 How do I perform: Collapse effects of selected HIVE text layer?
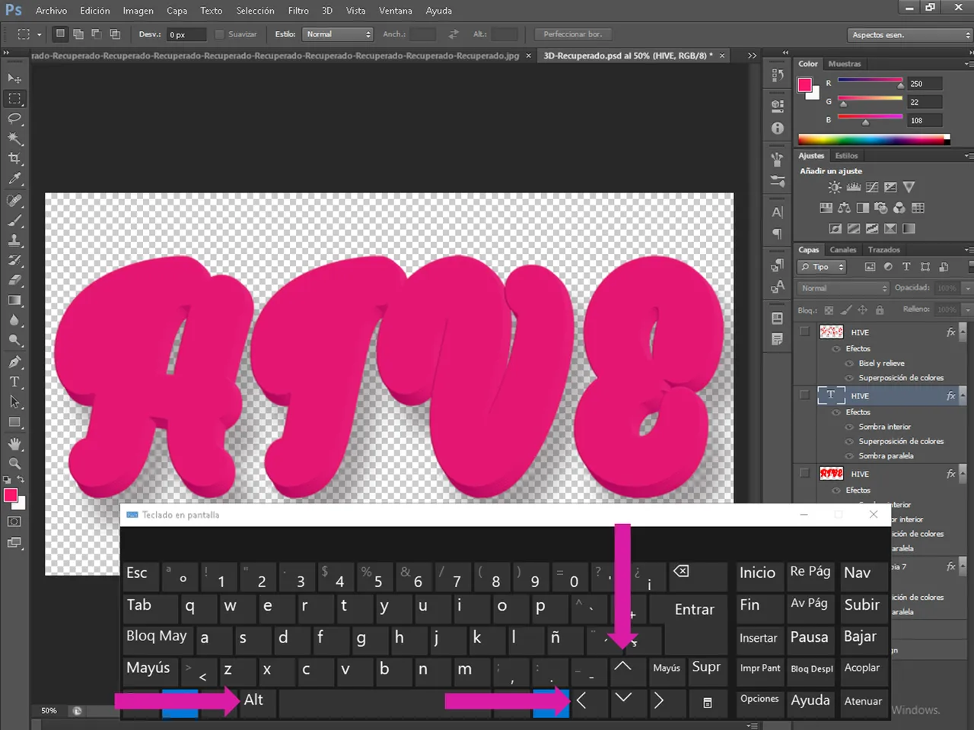(963, 395)
